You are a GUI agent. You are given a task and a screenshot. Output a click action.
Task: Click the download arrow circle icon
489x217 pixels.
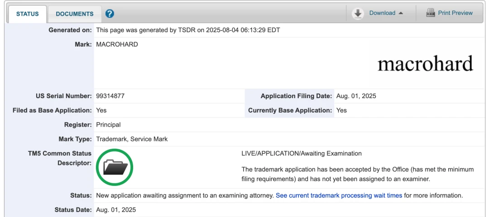(x=358, y=14)
